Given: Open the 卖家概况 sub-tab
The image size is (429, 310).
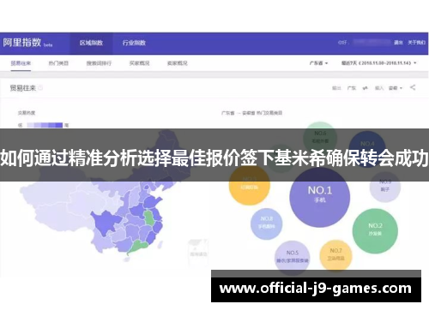Looking at the screenshot, I should click(178, 63).
